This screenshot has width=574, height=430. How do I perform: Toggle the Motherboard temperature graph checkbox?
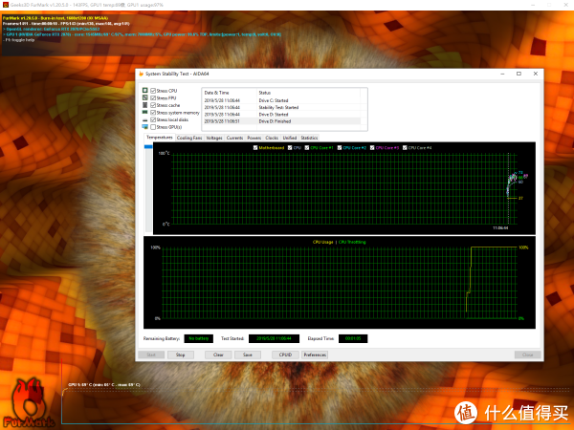pyautogui.click(x=255, y=147)
